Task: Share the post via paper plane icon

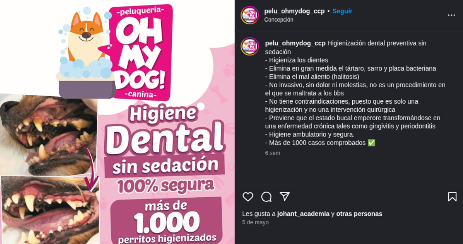Action: pyautogui.click(x=285, y=197)
